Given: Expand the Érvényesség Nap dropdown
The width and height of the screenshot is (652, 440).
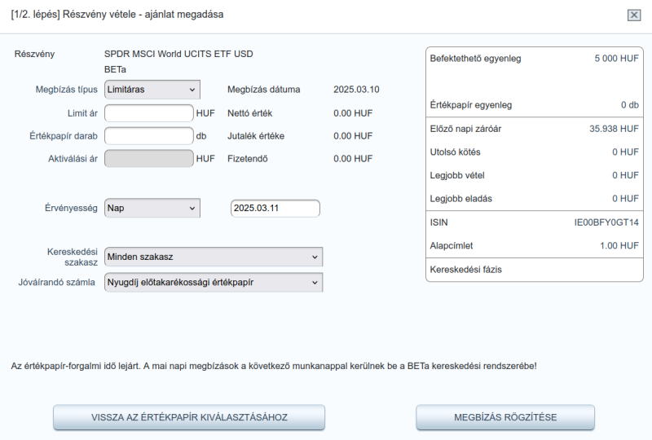Looking at the screenshot, I should (152, 208).
